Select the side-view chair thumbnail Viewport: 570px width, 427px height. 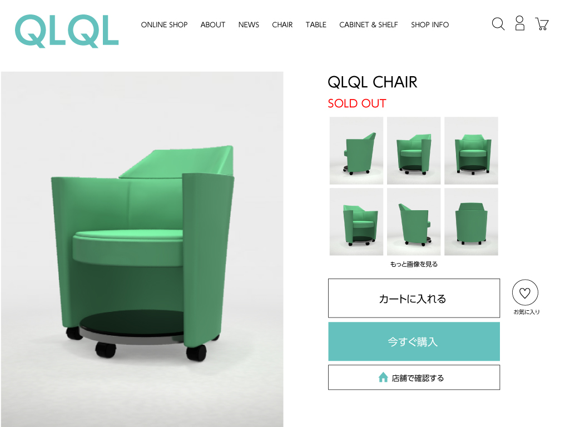(x=356, y=151)
